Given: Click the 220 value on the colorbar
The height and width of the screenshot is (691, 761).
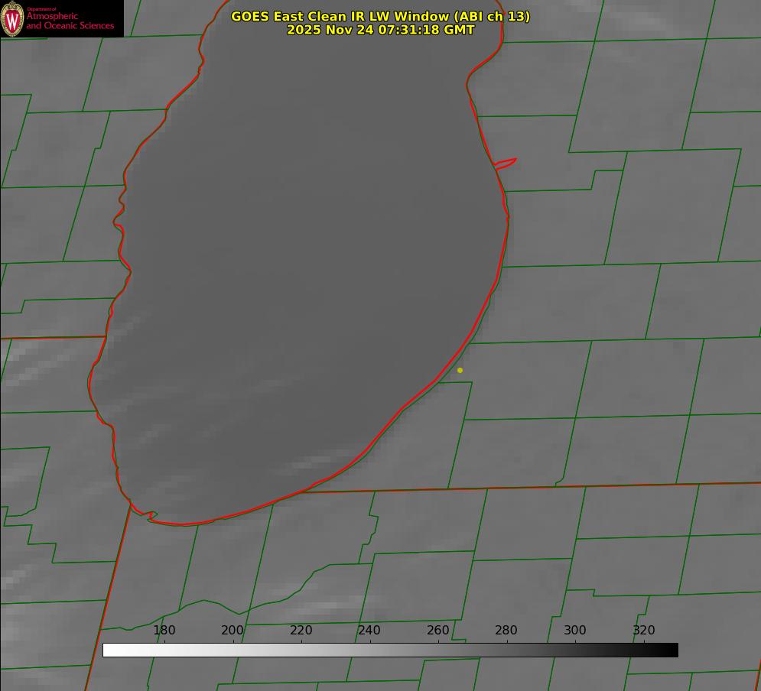Looking at the screenshot, I should click(301, 630).
